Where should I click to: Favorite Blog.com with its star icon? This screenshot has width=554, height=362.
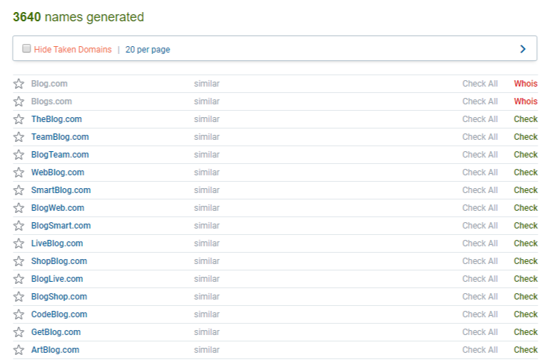pyautogui.click(x=18, y=84)
